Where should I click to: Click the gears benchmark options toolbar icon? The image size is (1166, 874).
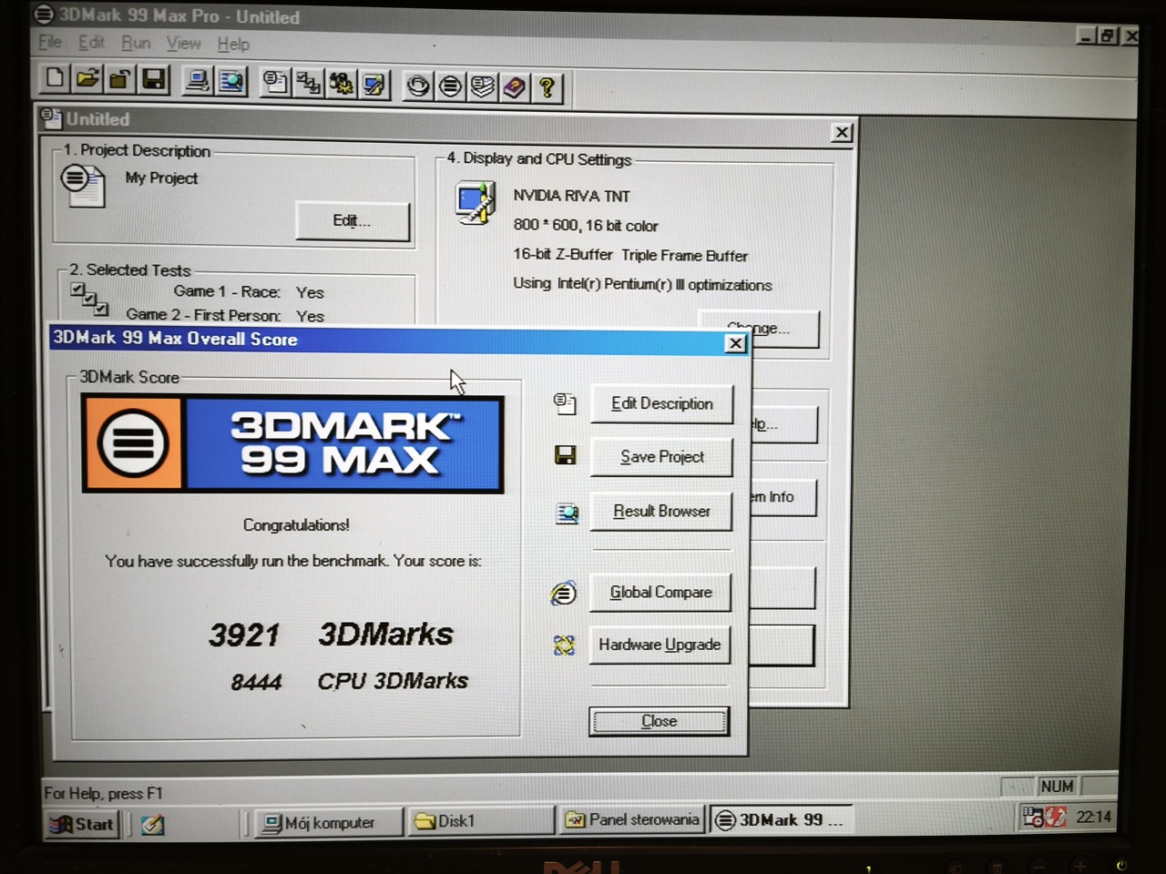(x=342, y=85)
